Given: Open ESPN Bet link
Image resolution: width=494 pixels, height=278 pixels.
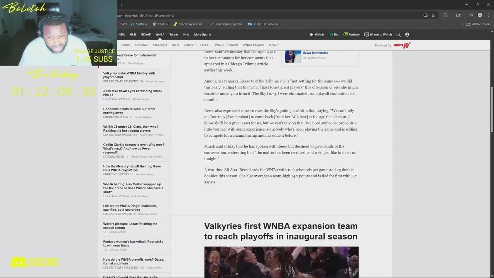Looking at the screenshot, I should pos(334,35).
